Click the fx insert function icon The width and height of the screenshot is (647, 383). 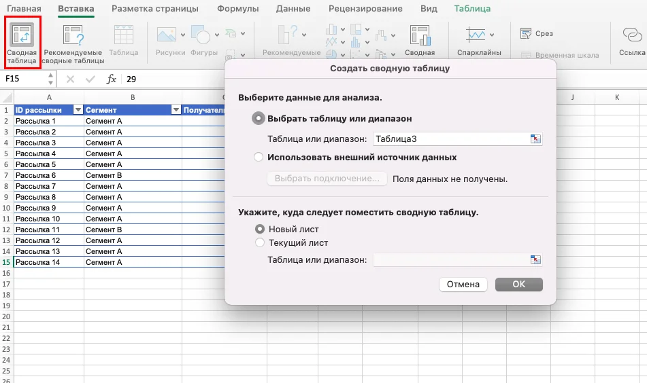pos(112,79)
